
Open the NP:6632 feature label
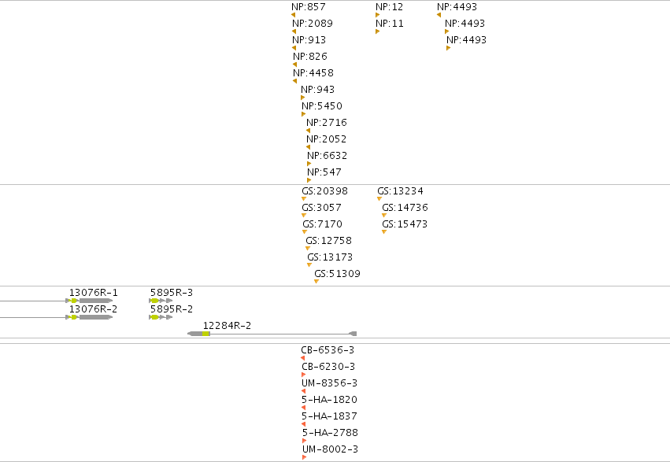tap(328, 155)
